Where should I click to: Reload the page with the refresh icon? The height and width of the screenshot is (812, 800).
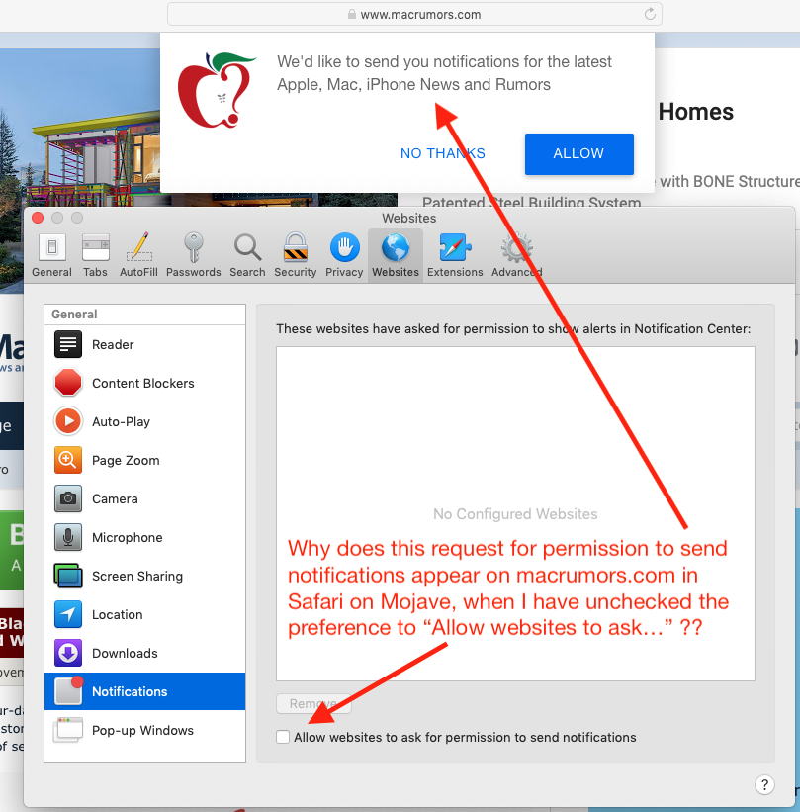(650, 14)
